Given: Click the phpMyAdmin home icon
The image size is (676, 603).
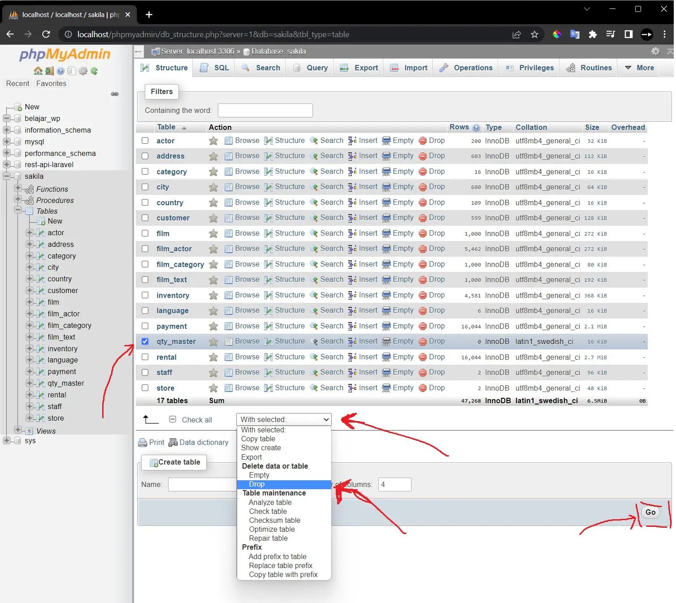Looking at the screenshot, I should pyautogui.click(x=38, y=71).
